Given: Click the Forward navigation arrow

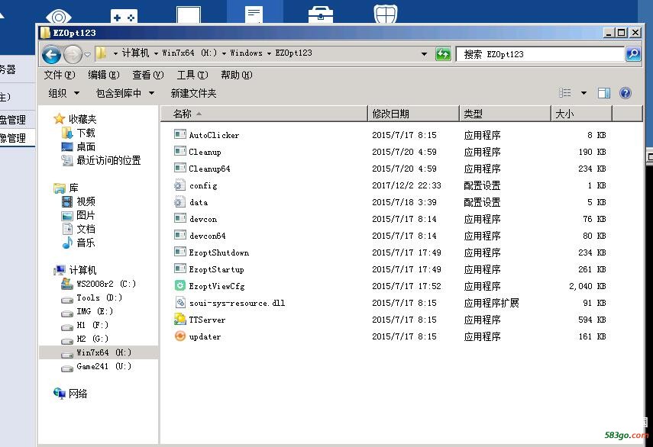Looking at the screenshot, I should pyautogui.click(x=73, y=54).
